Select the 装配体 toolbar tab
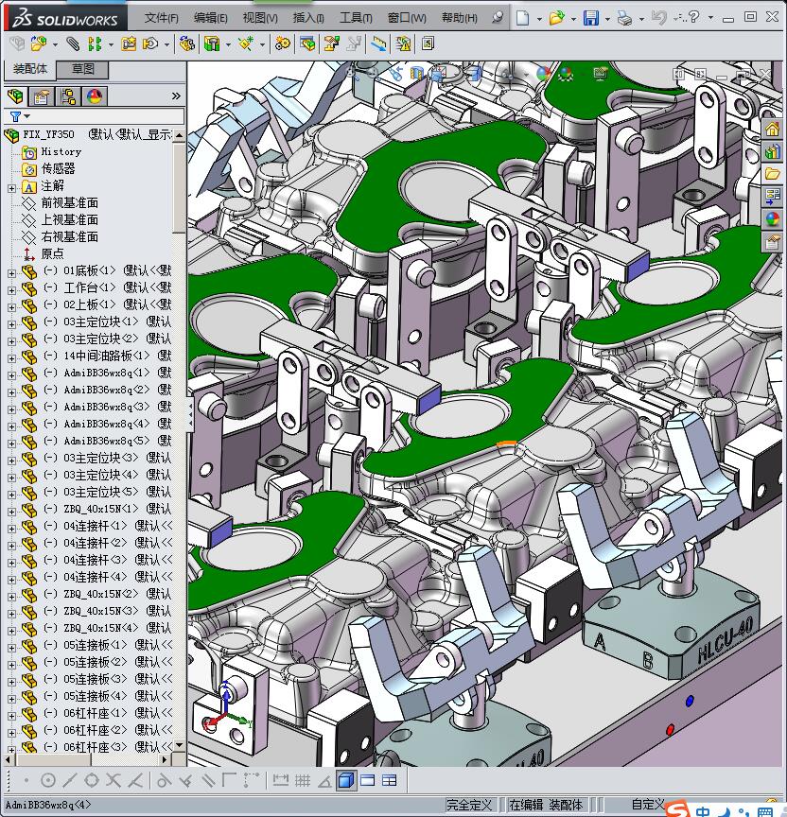 (x=29, y=69)
